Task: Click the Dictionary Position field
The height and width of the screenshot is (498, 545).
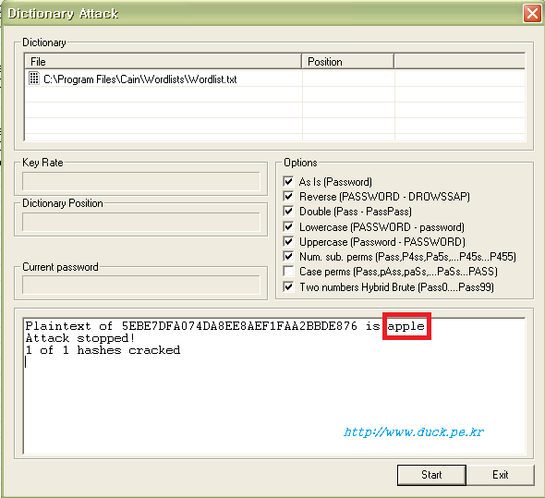Action: (141, 222)
